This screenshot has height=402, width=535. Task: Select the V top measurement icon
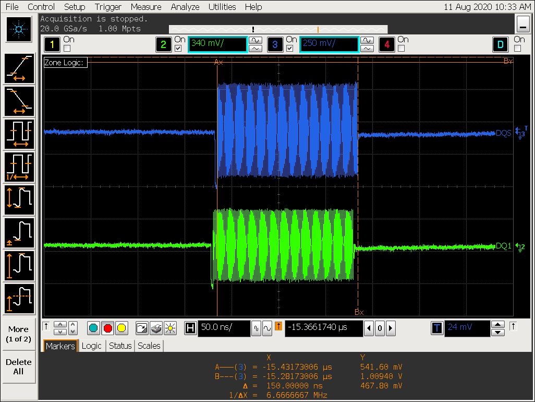19,298
